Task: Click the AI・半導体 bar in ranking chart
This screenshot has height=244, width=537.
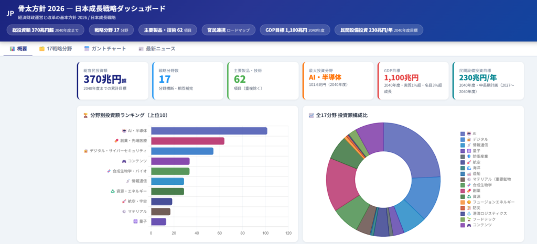Action: tap(209, 131)
